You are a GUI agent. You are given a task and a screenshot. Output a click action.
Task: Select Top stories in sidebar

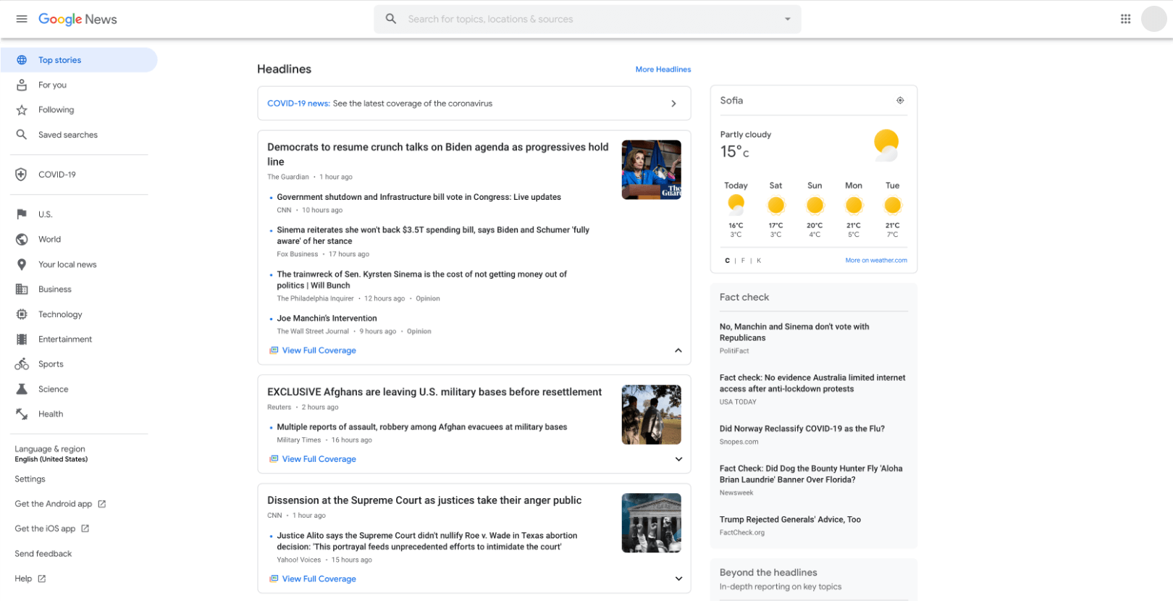tap(59, 60)
